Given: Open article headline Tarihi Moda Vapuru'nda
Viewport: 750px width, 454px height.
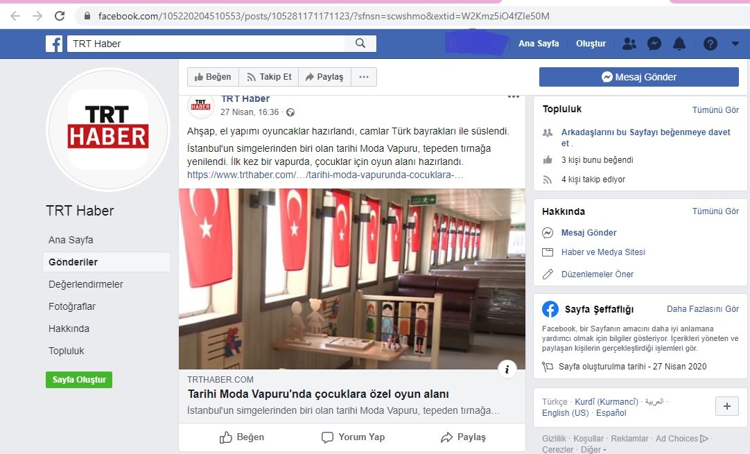Looking at the screenshot, I should point(318,394).
